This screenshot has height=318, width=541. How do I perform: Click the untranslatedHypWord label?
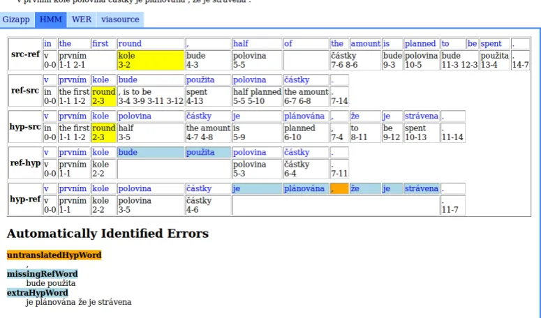[x=54, y=255]
